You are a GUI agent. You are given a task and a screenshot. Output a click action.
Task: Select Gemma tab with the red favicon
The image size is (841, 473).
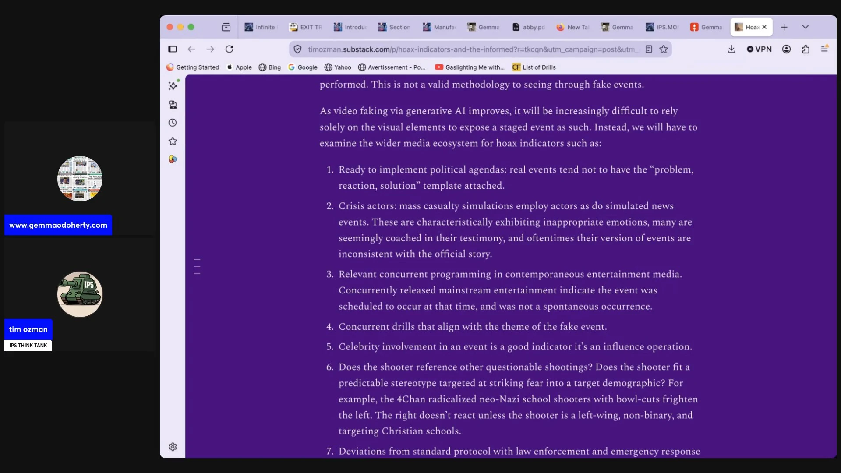[707, 27]
